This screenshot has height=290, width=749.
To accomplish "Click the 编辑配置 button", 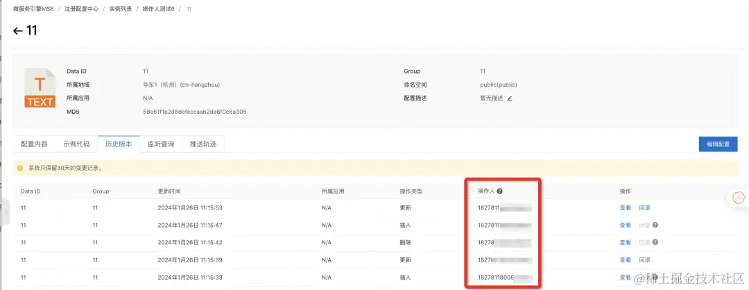I will tap(718, 144).
